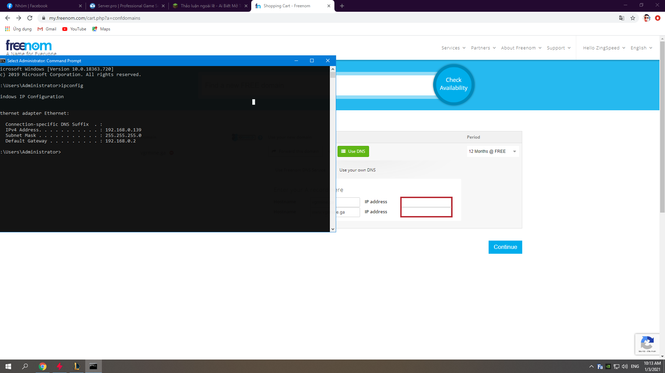Screen dimensions: 665x373
Task: Close the Server.pro tab
Action: point(163,6)
